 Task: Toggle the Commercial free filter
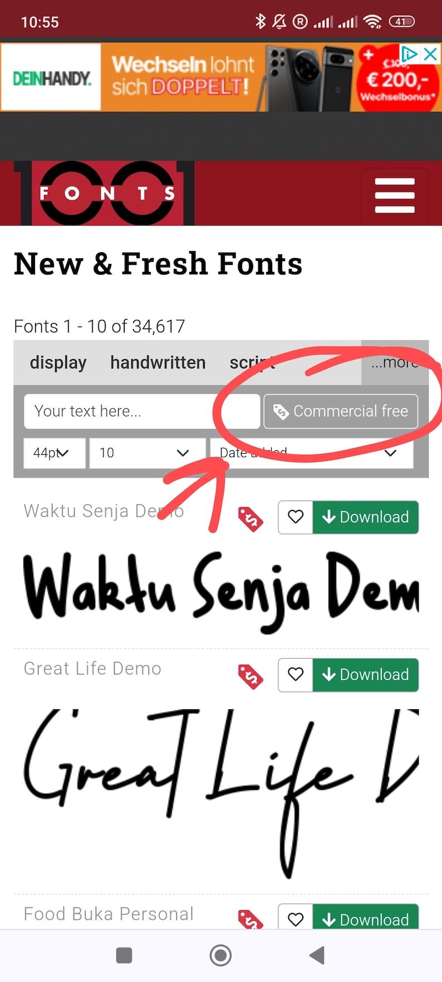point(341,411)
